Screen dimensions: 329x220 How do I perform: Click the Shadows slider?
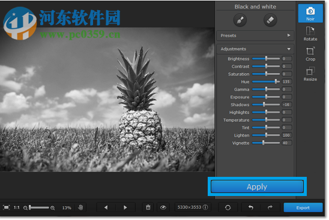pyautogui.click(x=266, y=104)
